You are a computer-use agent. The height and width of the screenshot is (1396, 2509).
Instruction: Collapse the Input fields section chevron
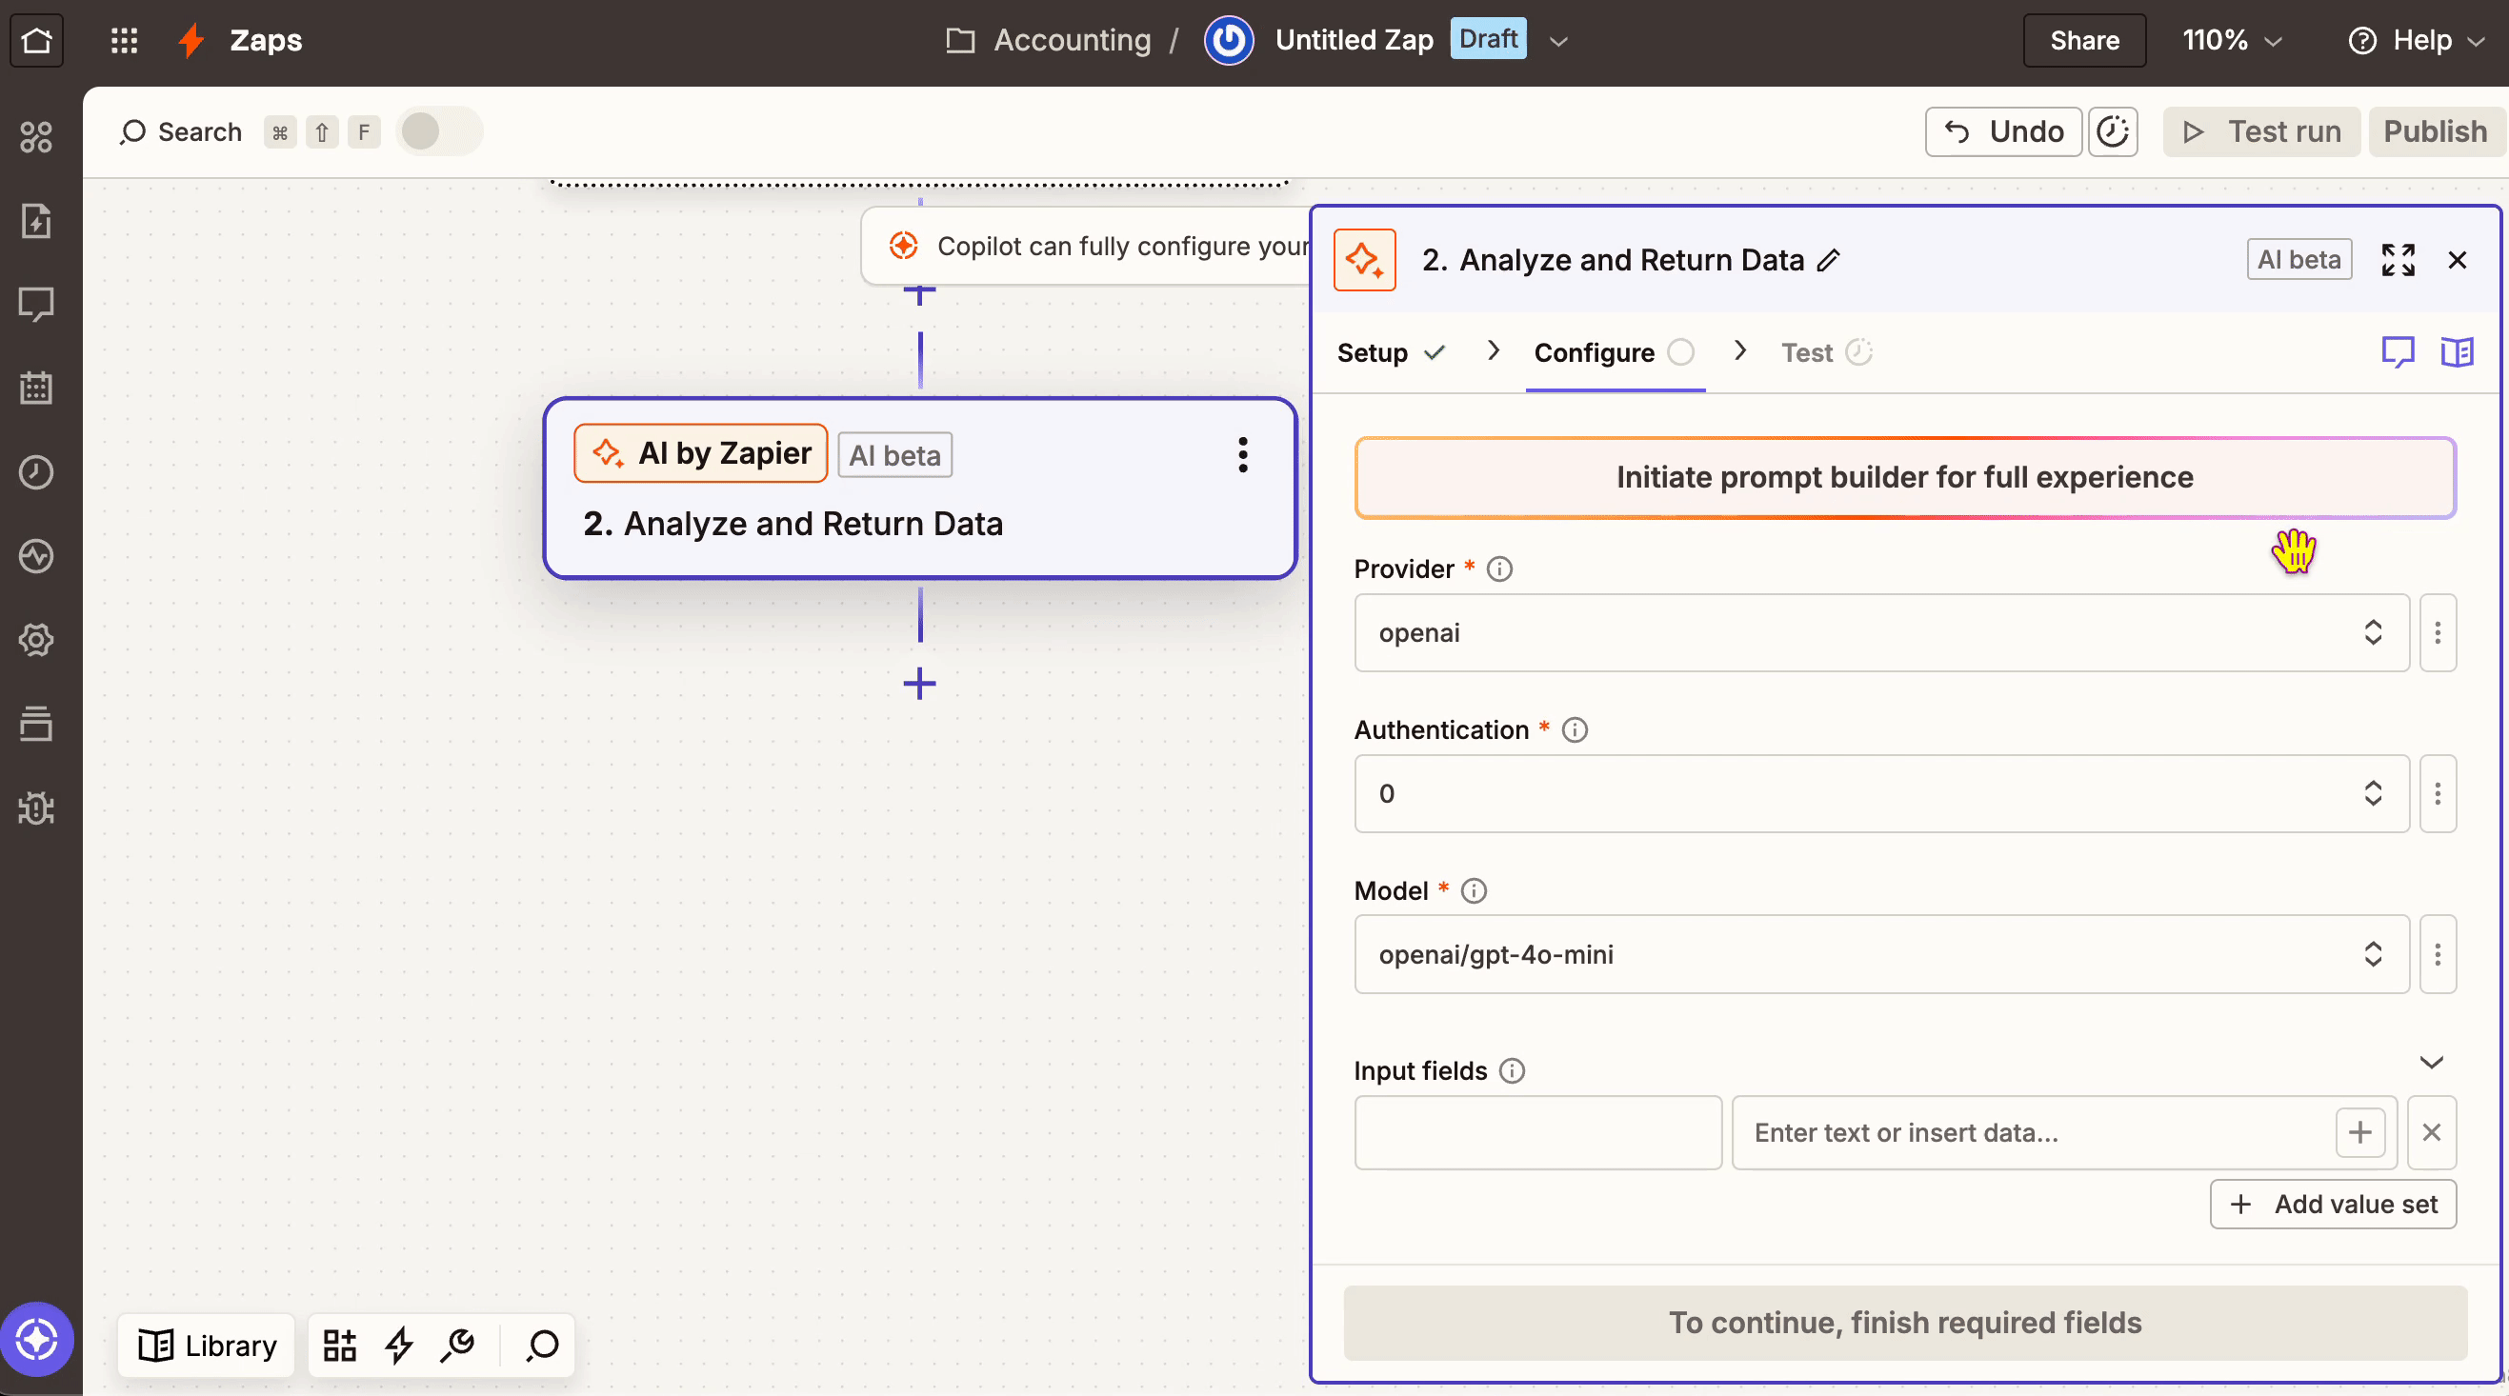2431,1062
